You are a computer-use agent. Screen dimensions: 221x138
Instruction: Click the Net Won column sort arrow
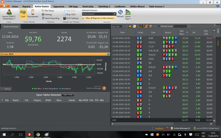point(187,32)
